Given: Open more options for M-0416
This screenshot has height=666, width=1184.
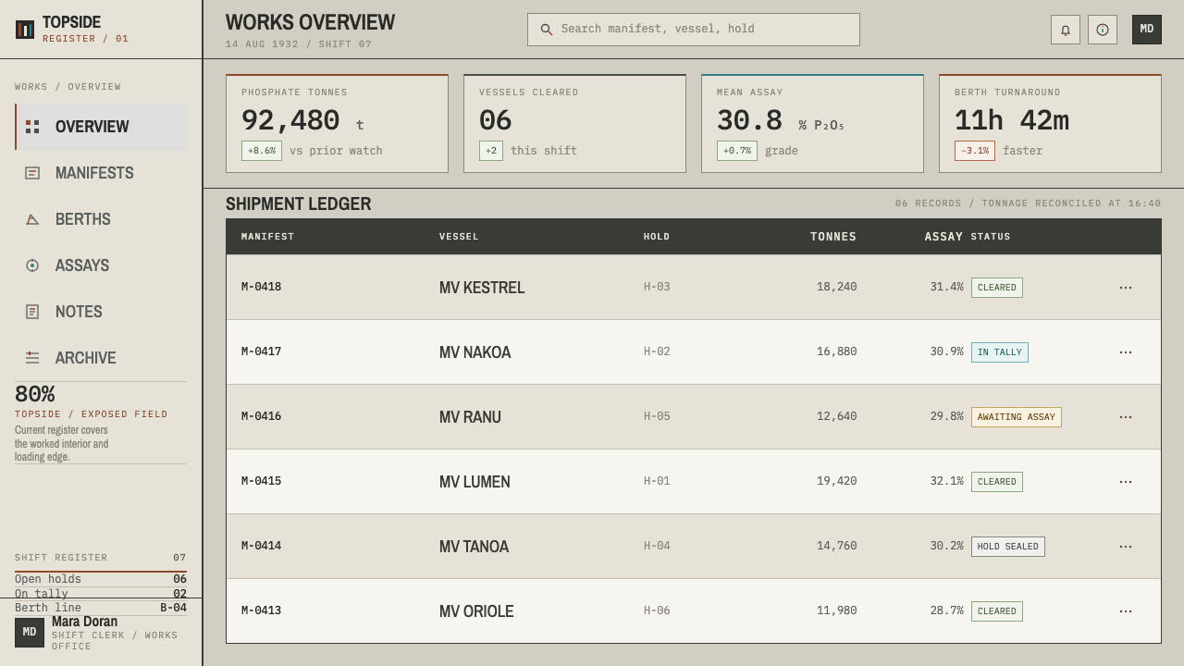Looking at the screenshot, I should [1126, 417].
